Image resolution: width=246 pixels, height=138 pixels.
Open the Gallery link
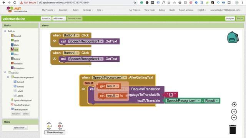[x=162, y=10]
